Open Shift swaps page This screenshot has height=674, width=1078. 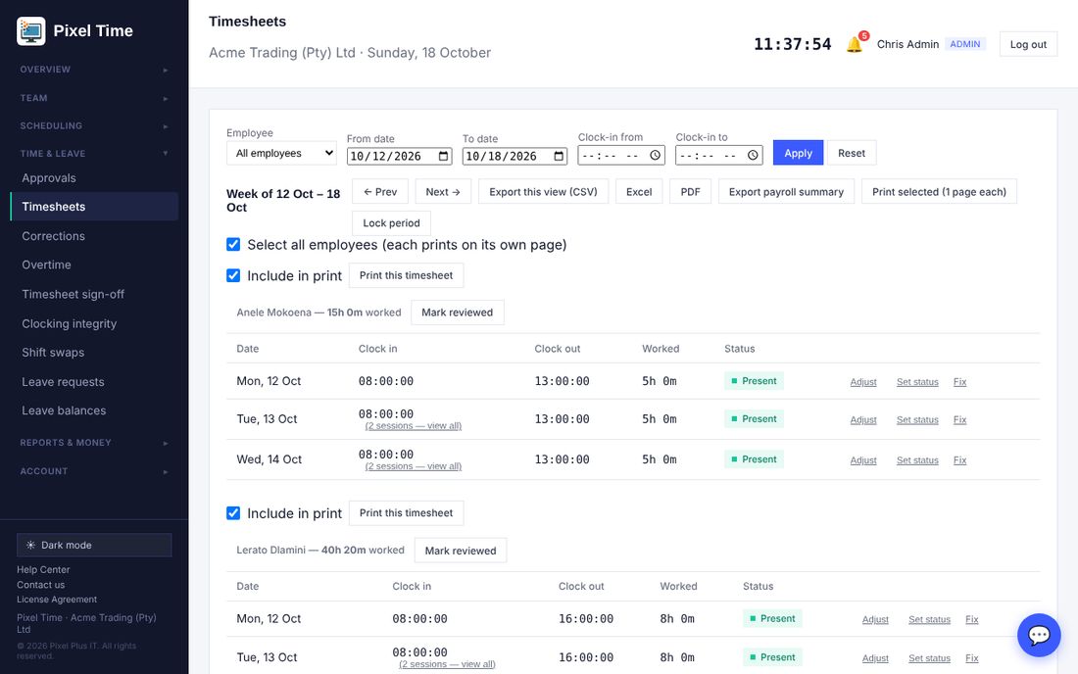coord(94,353)
